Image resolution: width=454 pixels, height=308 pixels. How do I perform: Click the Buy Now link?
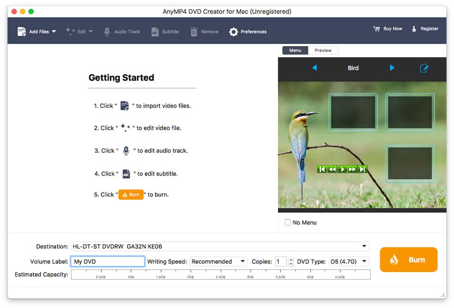388,28
